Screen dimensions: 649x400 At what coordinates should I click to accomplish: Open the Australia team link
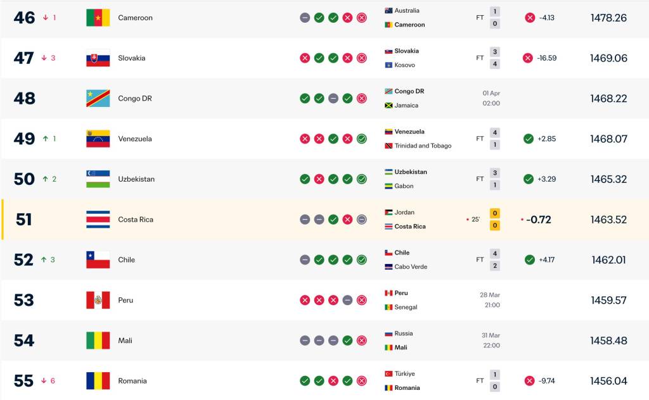pos(407,11)
